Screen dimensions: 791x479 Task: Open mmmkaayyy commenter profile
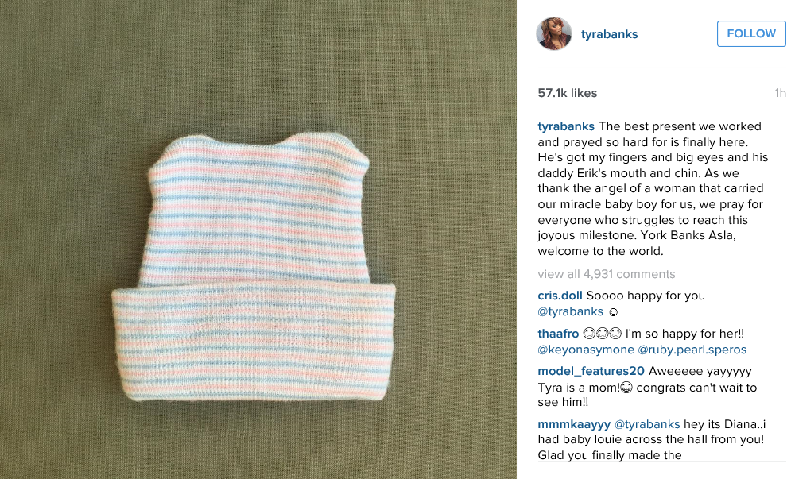(574, 424)
